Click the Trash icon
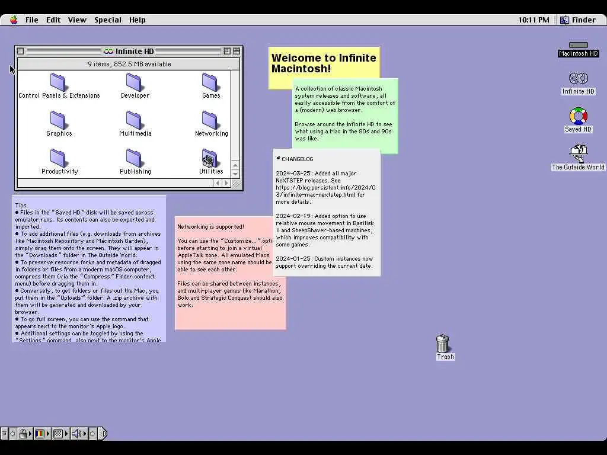 click(x=442, y=343)
